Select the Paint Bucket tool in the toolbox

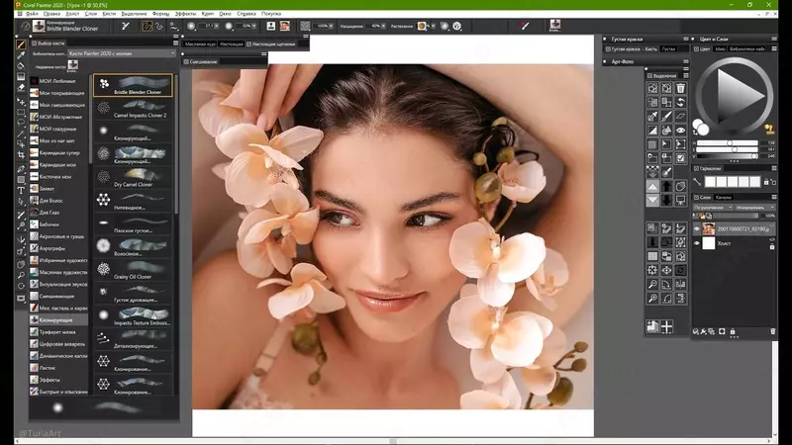(21, 65)
